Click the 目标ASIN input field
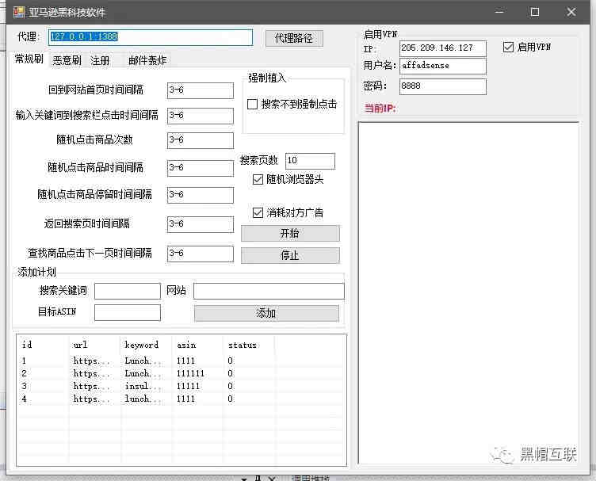This screenshot has width=596, height=481. [x=128, y=312]
